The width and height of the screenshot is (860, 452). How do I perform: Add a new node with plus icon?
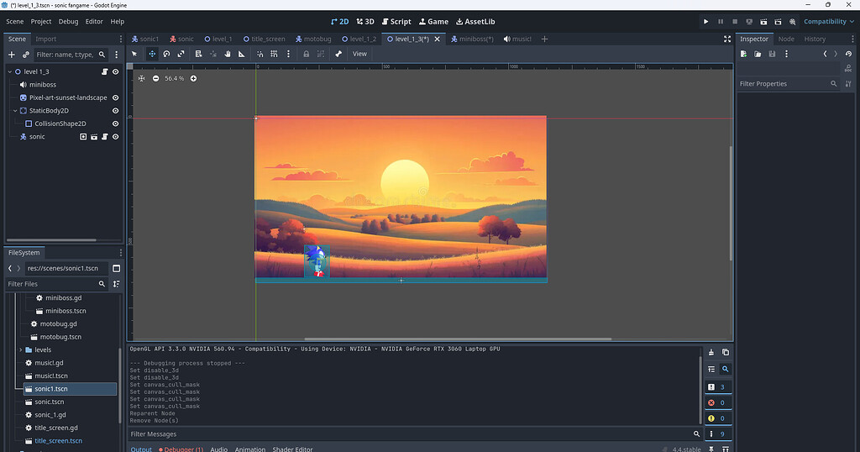click(x=12, y=55)
